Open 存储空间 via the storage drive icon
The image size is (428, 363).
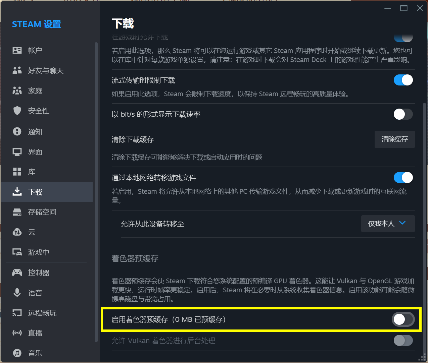click(x=17, y=212)
